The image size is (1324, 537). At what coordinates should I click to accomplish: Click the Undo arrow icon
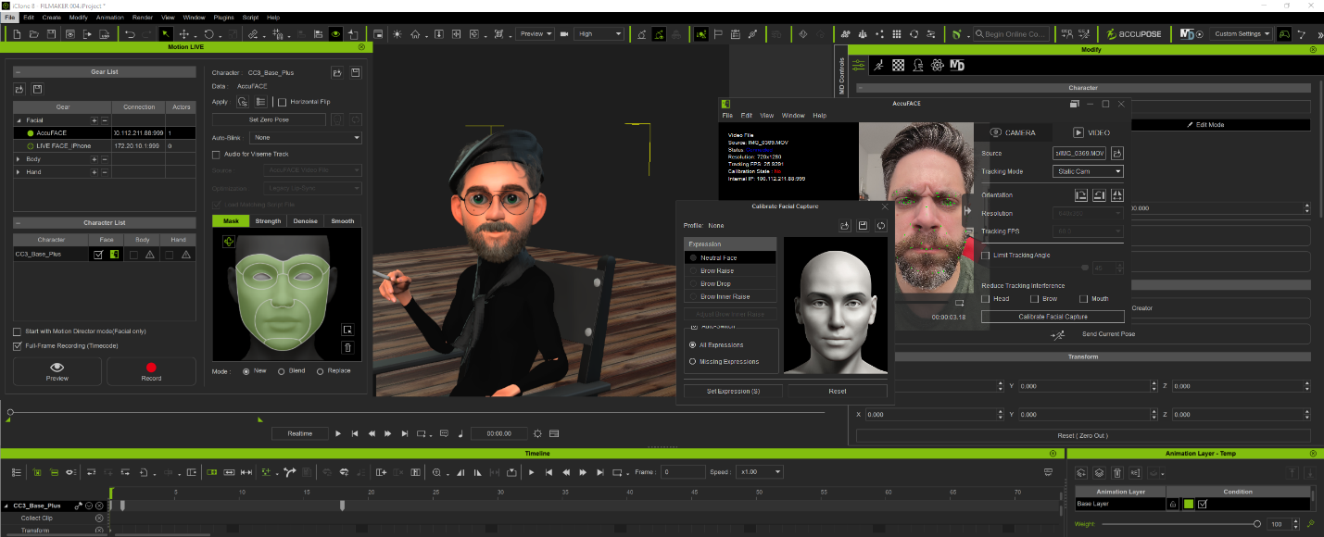pyautogui.click(x=131, y=33)
